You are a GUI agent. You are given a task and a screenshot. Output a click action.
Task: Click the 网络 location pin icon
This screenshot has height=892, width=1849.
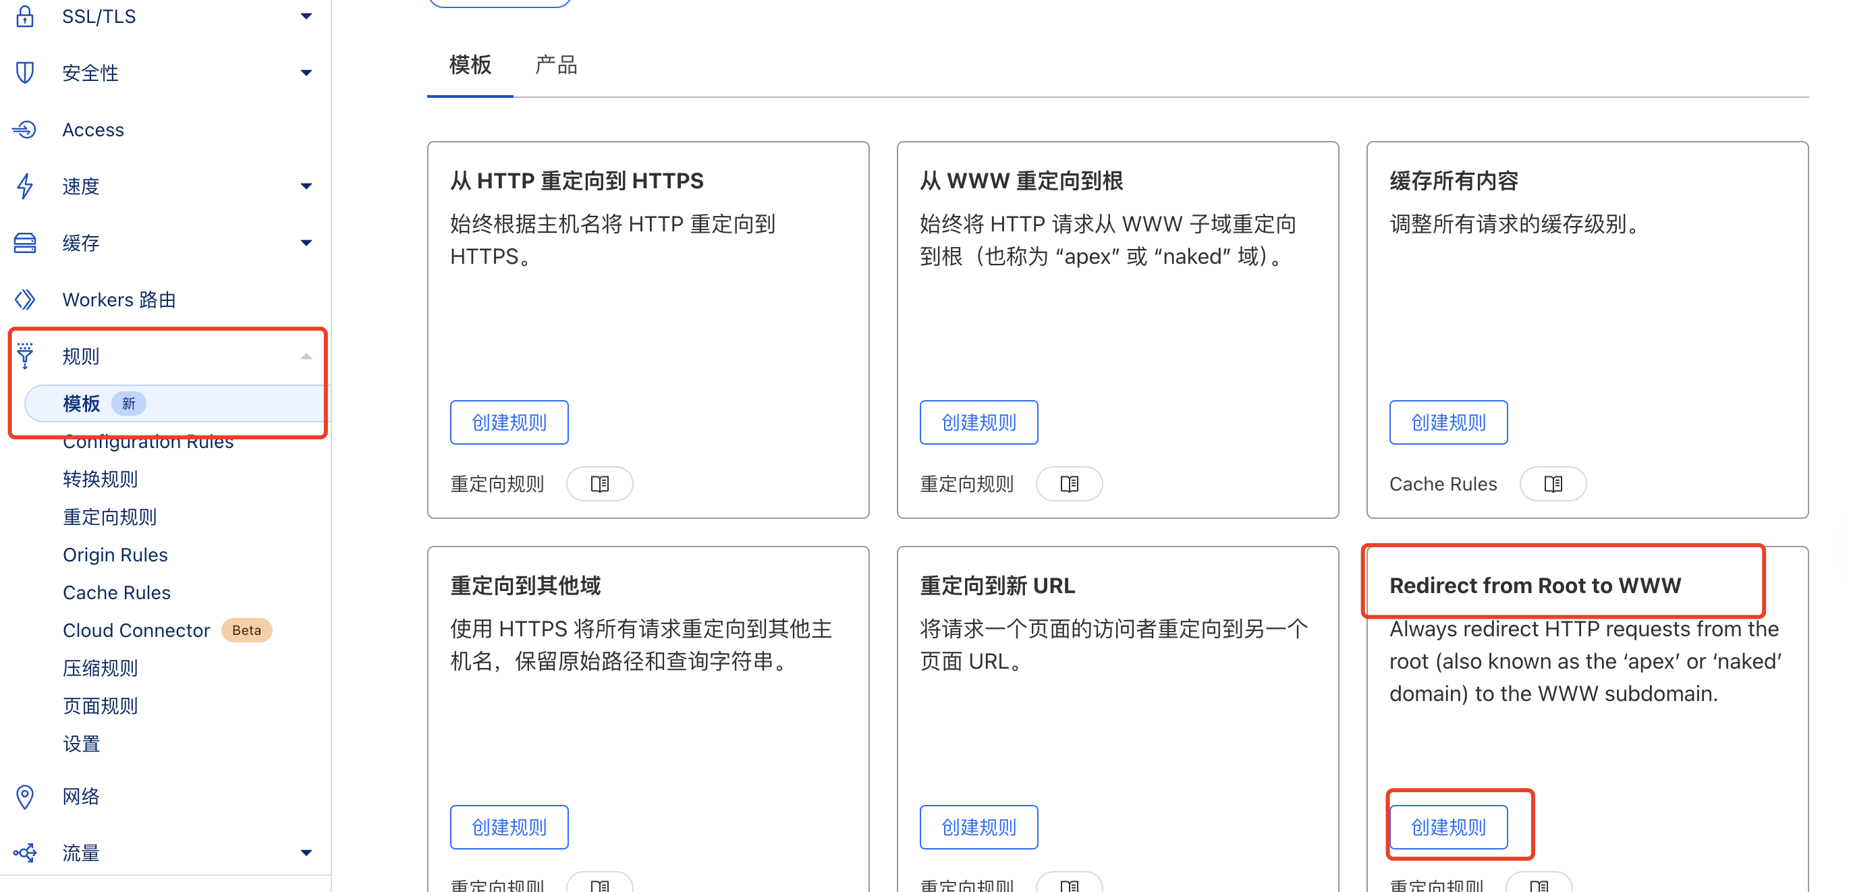pyautogui.click(x=25, y=797)
